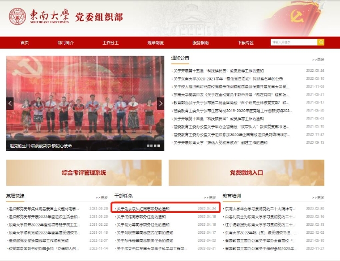
Task: Open 东南大学召开2022年度校领导班子民主生活会 article
Action: click(44, 225)
